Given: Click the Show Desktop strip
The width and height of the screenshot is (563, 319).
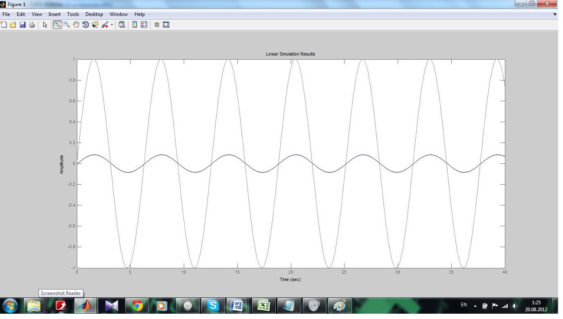Looking at the screenshot, I should point(556,306).
